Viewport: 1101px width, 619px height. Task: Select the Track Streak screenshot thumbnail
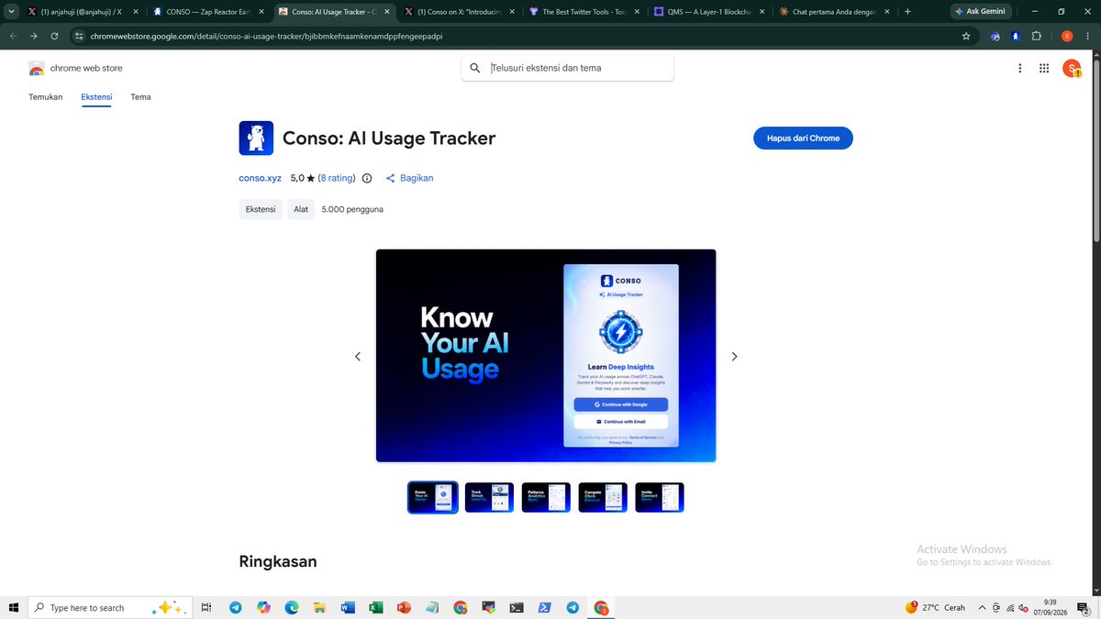[489, 497]
